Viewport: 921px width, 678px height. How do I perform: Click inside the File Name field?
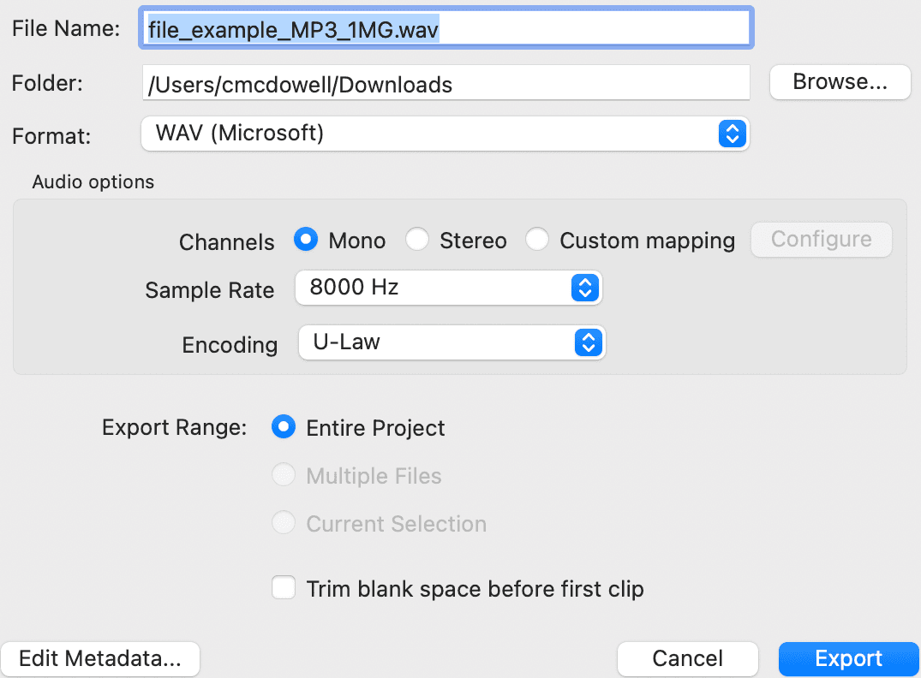click(x=446, y=27)
